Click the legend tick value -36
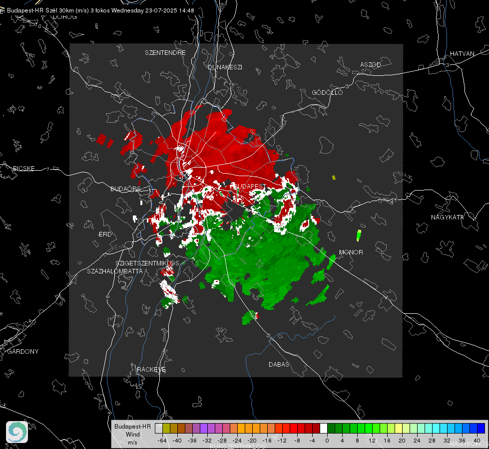489x449 pixels. (x=192, y=441)
